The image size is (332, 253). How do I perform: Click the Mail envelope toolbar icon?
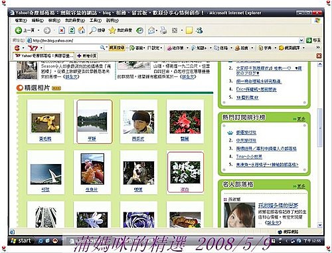coord(151,31)
